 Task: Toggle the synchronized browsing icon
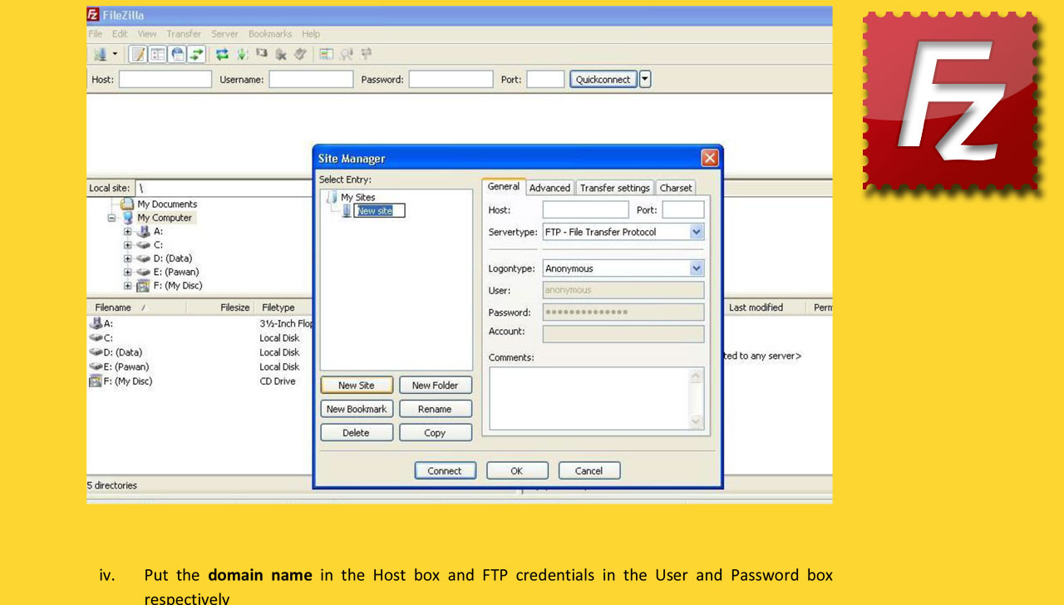pos(366,55)
